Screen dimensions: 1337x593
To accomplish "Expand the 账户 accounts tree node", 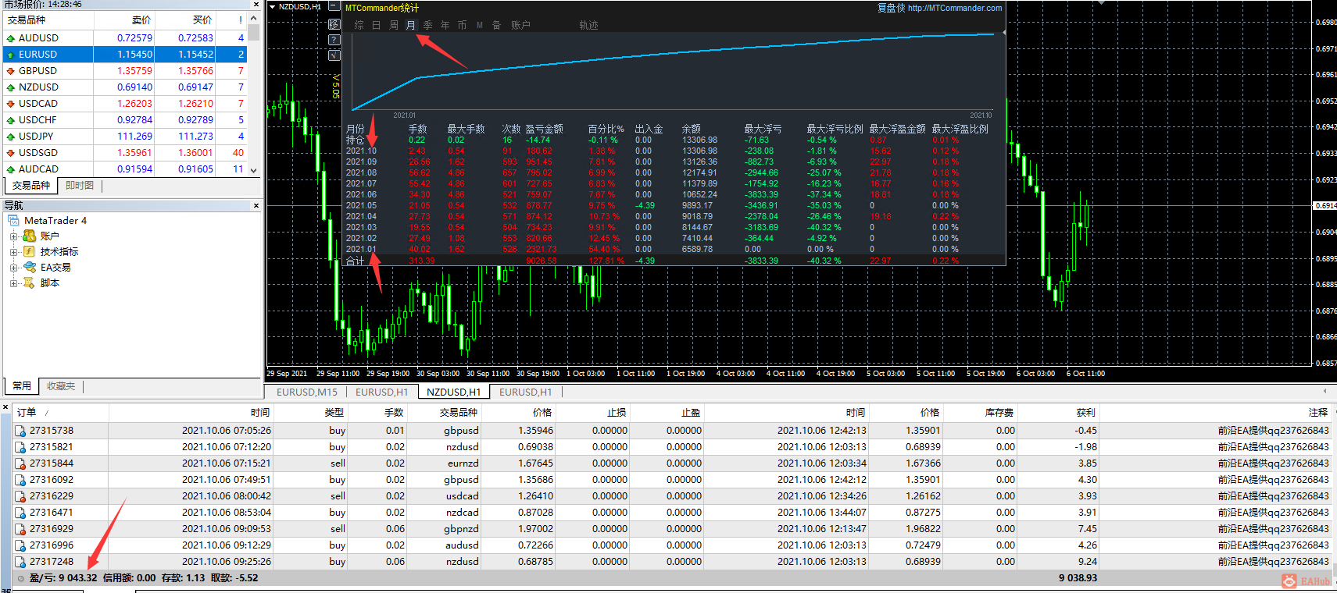I will point(13,236).
